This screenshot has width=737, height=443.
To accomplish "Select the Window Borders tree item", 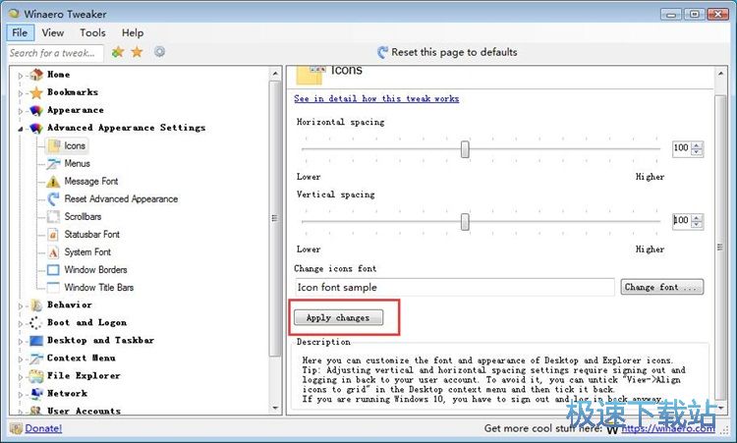I will (96, 270).
